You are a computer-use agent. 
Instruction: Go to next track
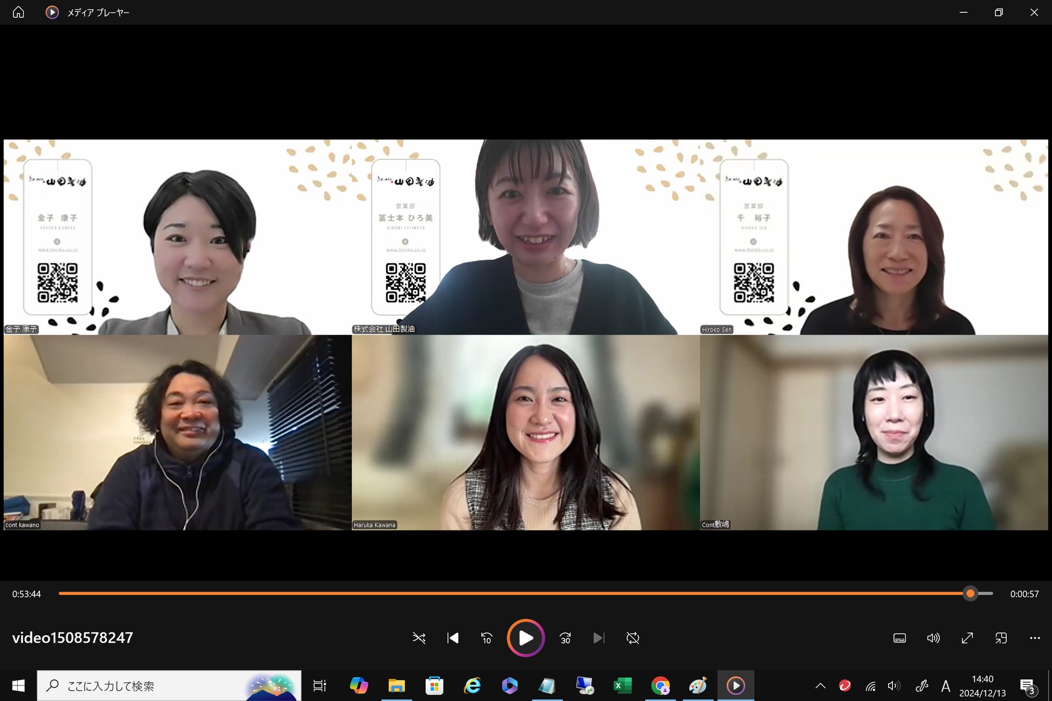tap(598, 638)
